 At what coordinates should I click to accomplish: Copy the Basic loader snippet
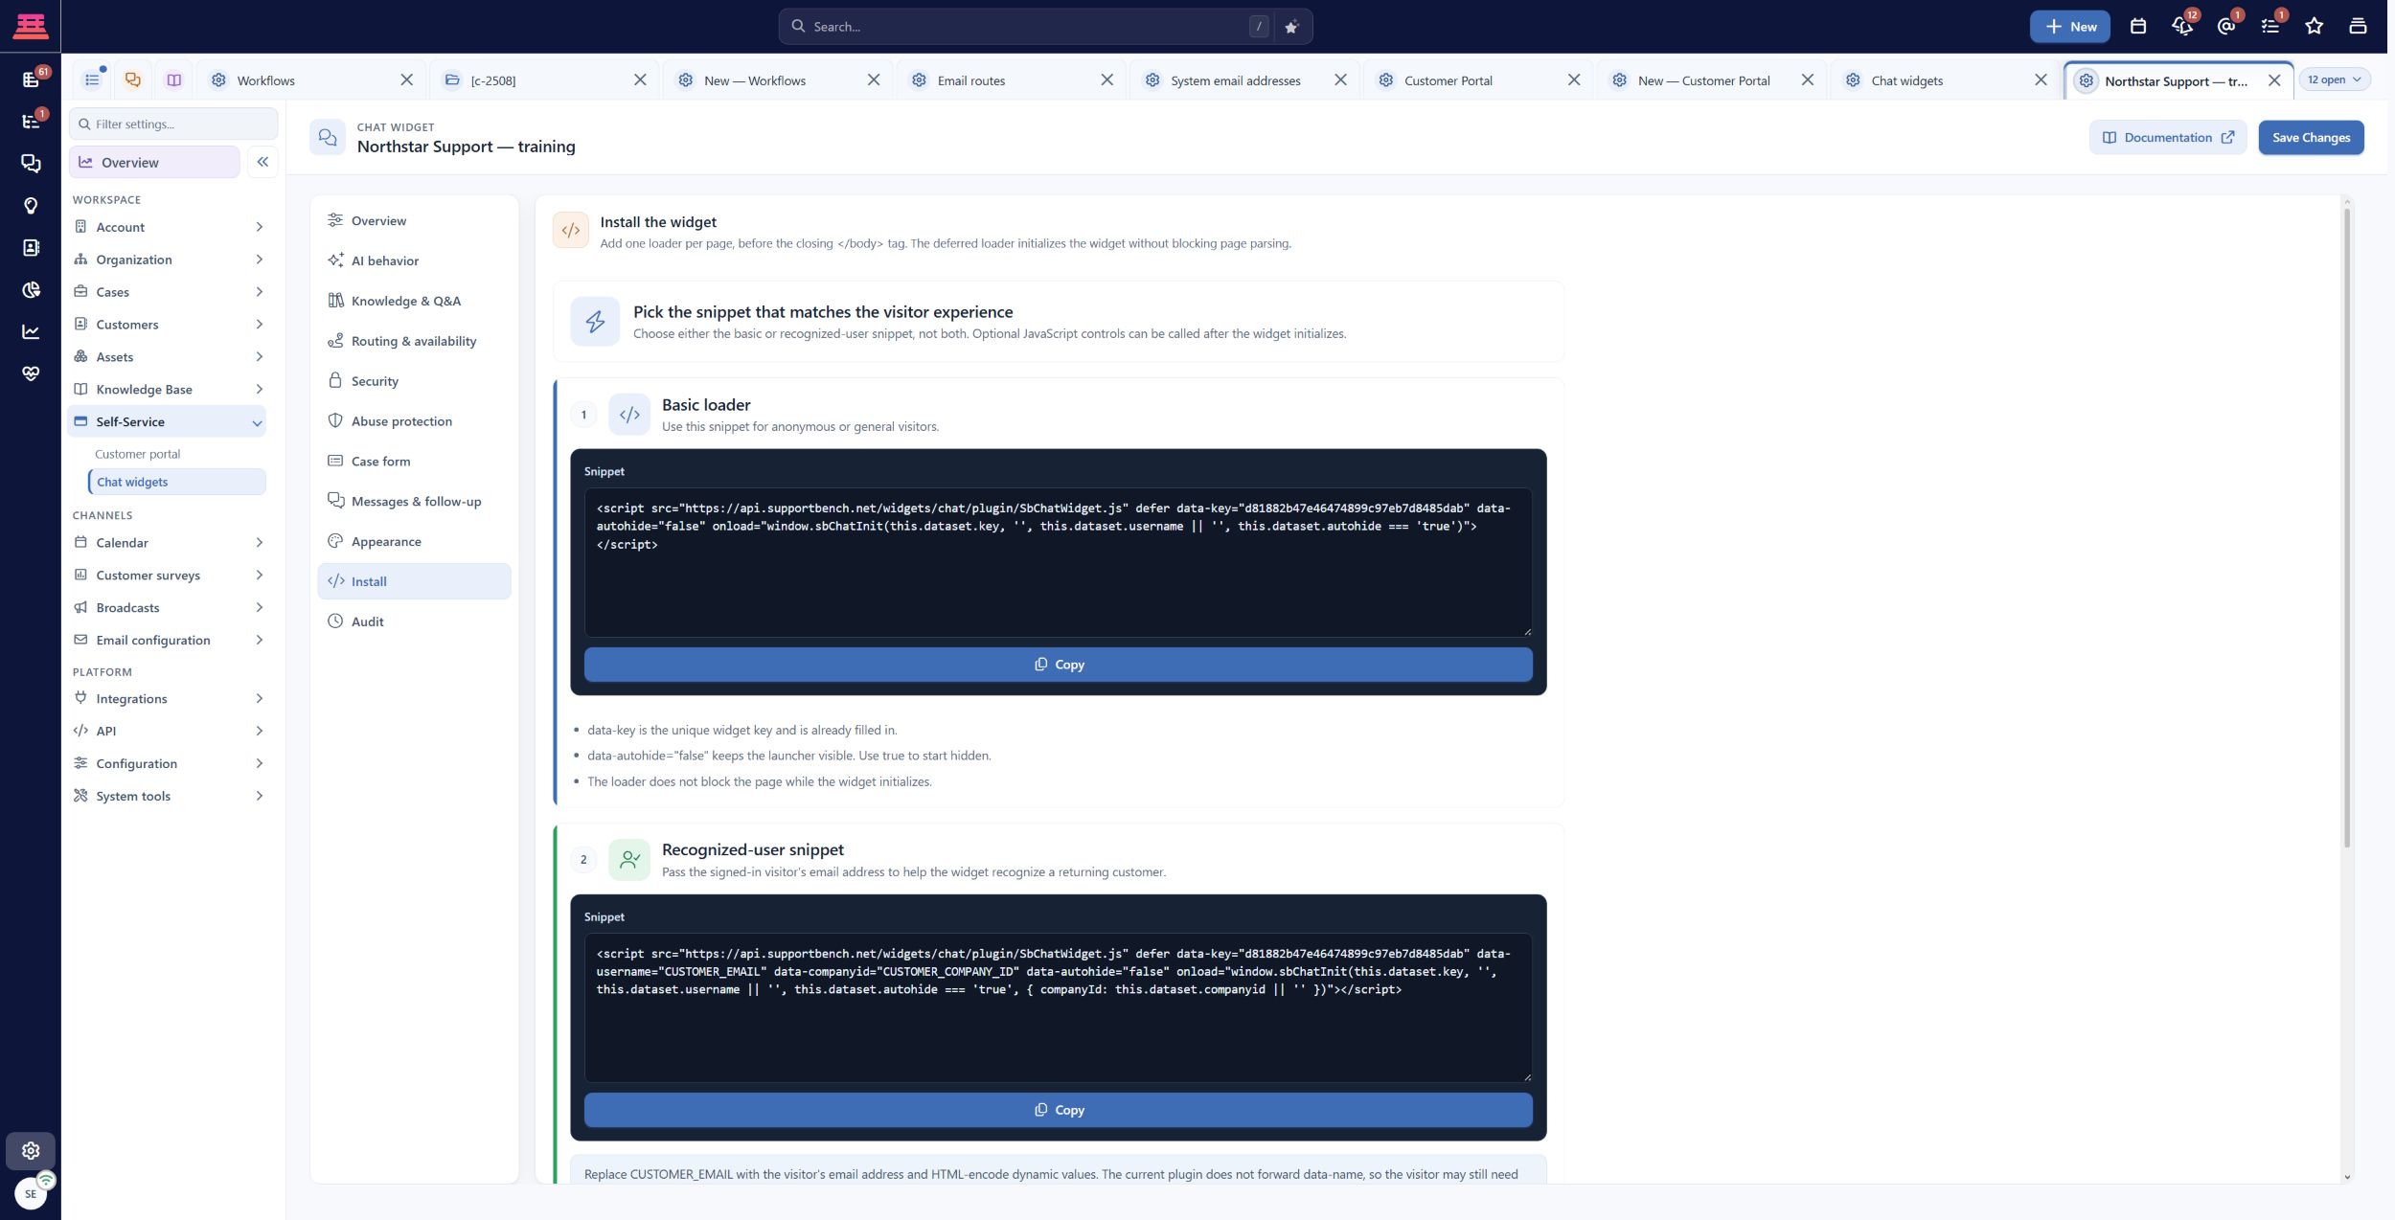click(x=1058, y=665)
